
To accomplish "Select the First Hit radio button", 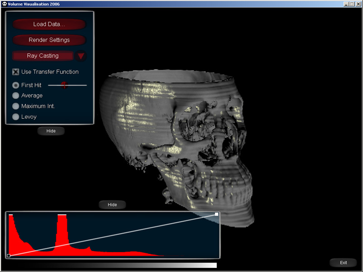I will pyautogui.click(x=16, y=85).
